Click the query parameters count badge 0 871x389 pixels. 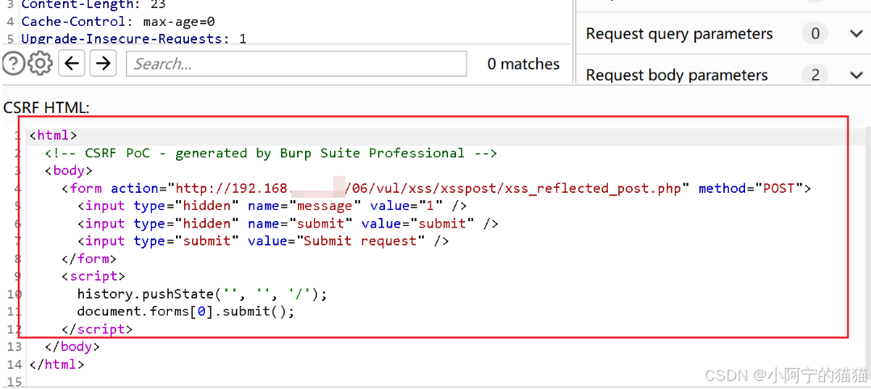click(x=814, y=34)
